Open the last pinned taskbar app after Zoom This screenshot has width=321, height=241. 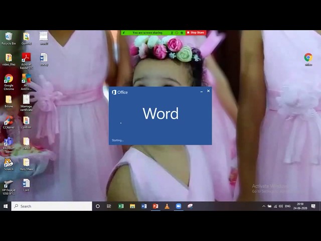click(190, 206)
